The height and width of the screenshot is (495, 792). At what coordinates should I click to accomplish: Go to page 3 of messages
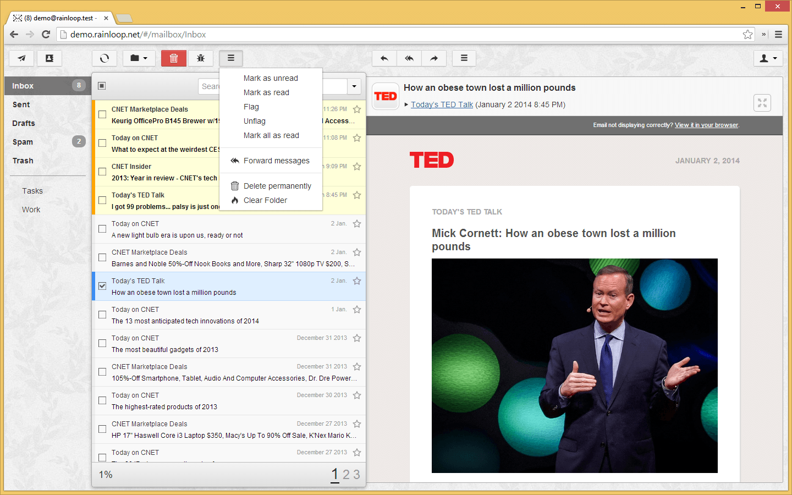tap(356, 474)
